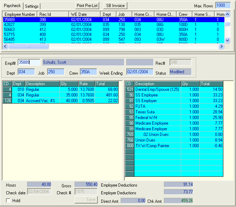Image resolution: width=236 pixels, height=207 pixels.
Task: Click left arrow of horizontal scrollbar
Action: pyautogui.click(x=5, y=46)
